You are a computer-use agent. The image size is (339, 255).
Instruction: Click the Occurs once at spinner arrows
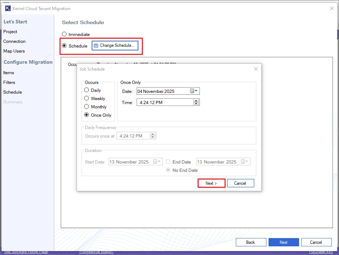click(x=152, y=136)
